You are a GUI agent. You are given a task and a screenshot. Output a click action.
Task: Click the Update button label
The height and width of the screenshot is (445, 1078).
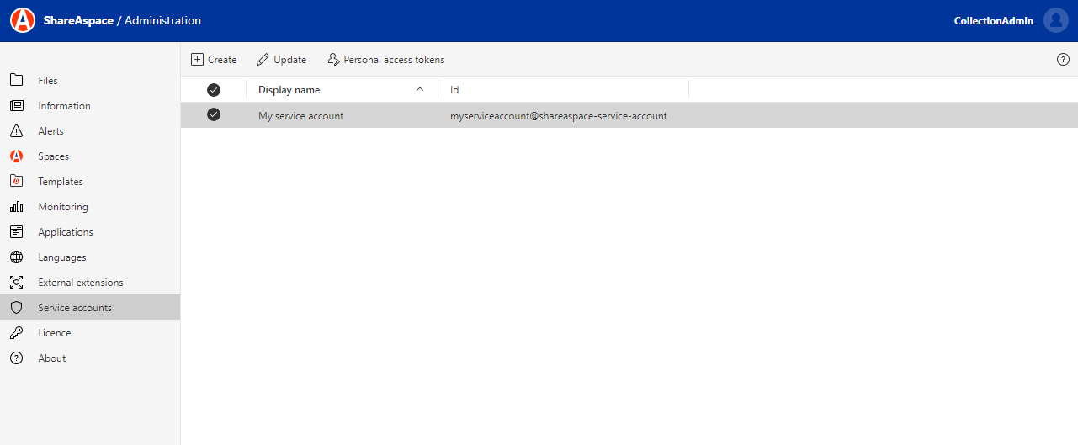[x=290, y=60]
